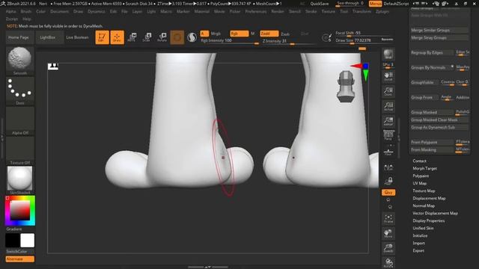Expand the Display Properties subpalette
The width and height of the screenshot is (479, 269).
[429, 221]
